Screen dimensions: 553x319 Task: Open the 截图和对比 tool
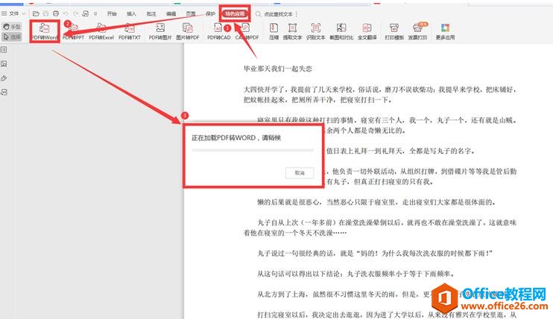(341, 31)
